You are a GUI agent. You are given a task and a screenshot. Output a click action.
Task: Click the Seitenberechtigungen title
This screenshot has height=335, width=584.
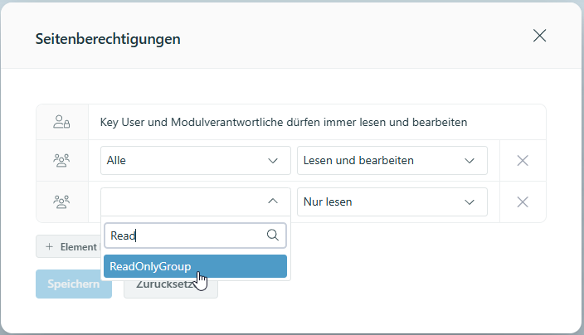108,39
